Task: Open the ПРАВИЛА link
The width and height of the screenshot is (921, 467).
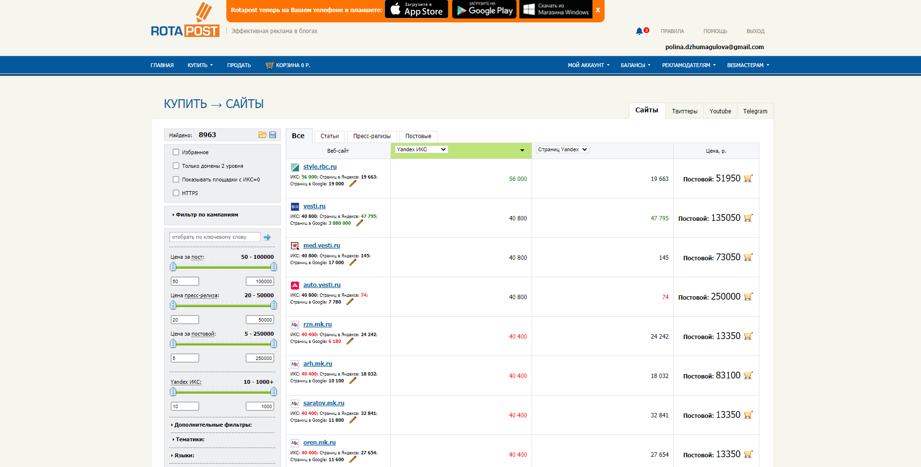Action: [x=672, y=31]
